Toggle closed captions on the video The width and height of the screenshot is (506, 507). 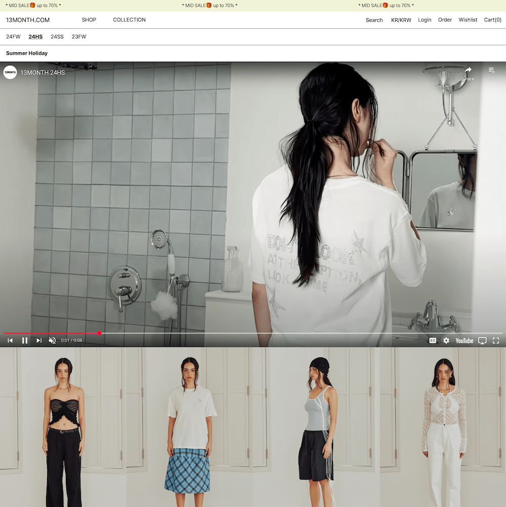pyautogui.click(x=432, y=340)
